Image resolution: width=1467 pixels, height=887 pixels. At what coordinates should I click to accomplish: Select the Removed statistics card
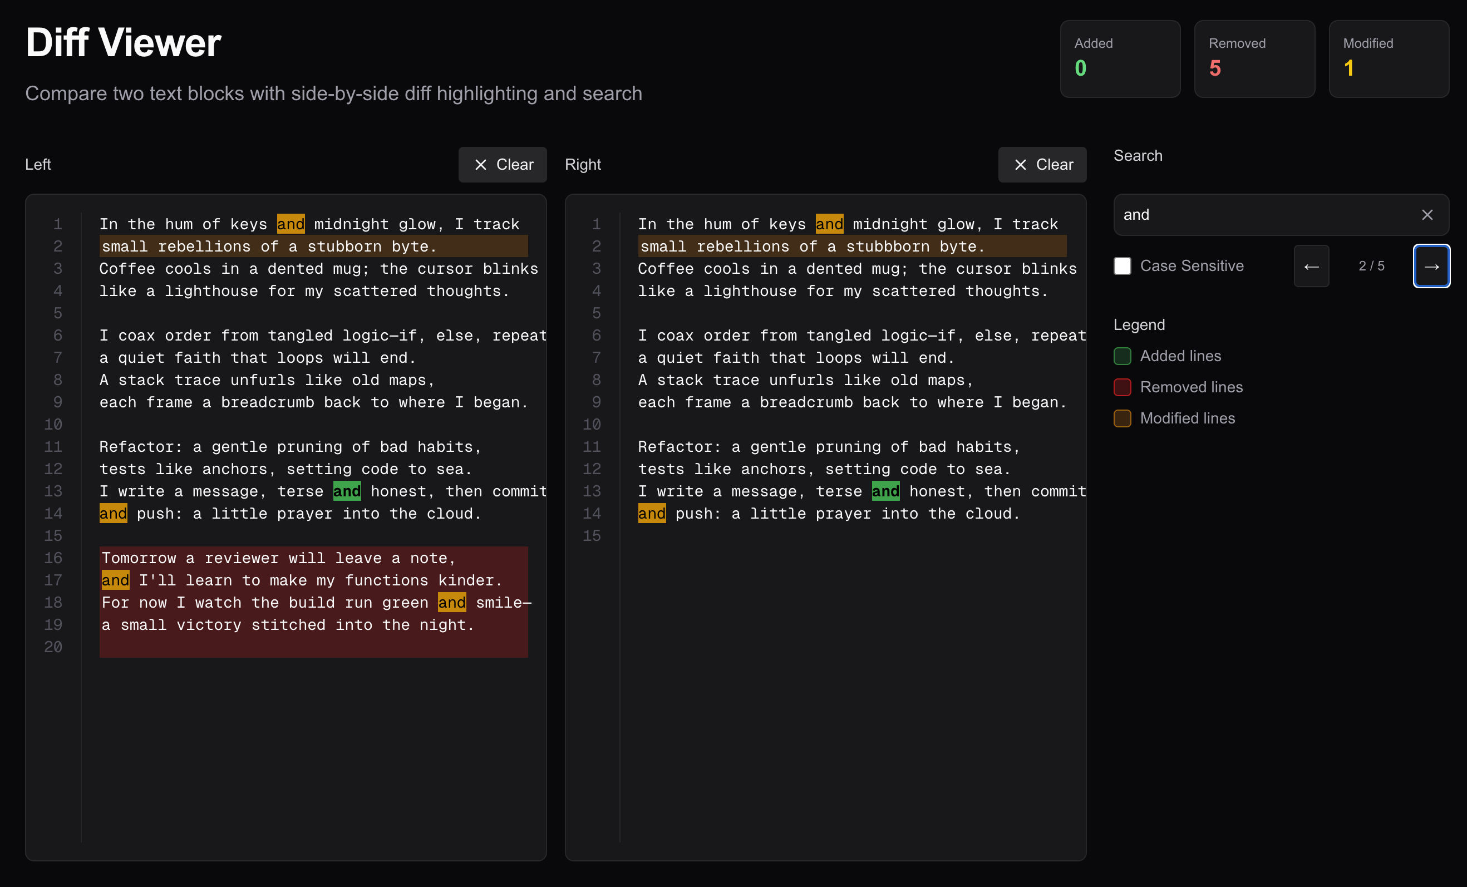pyautogui.click(x=1254, y=59)
